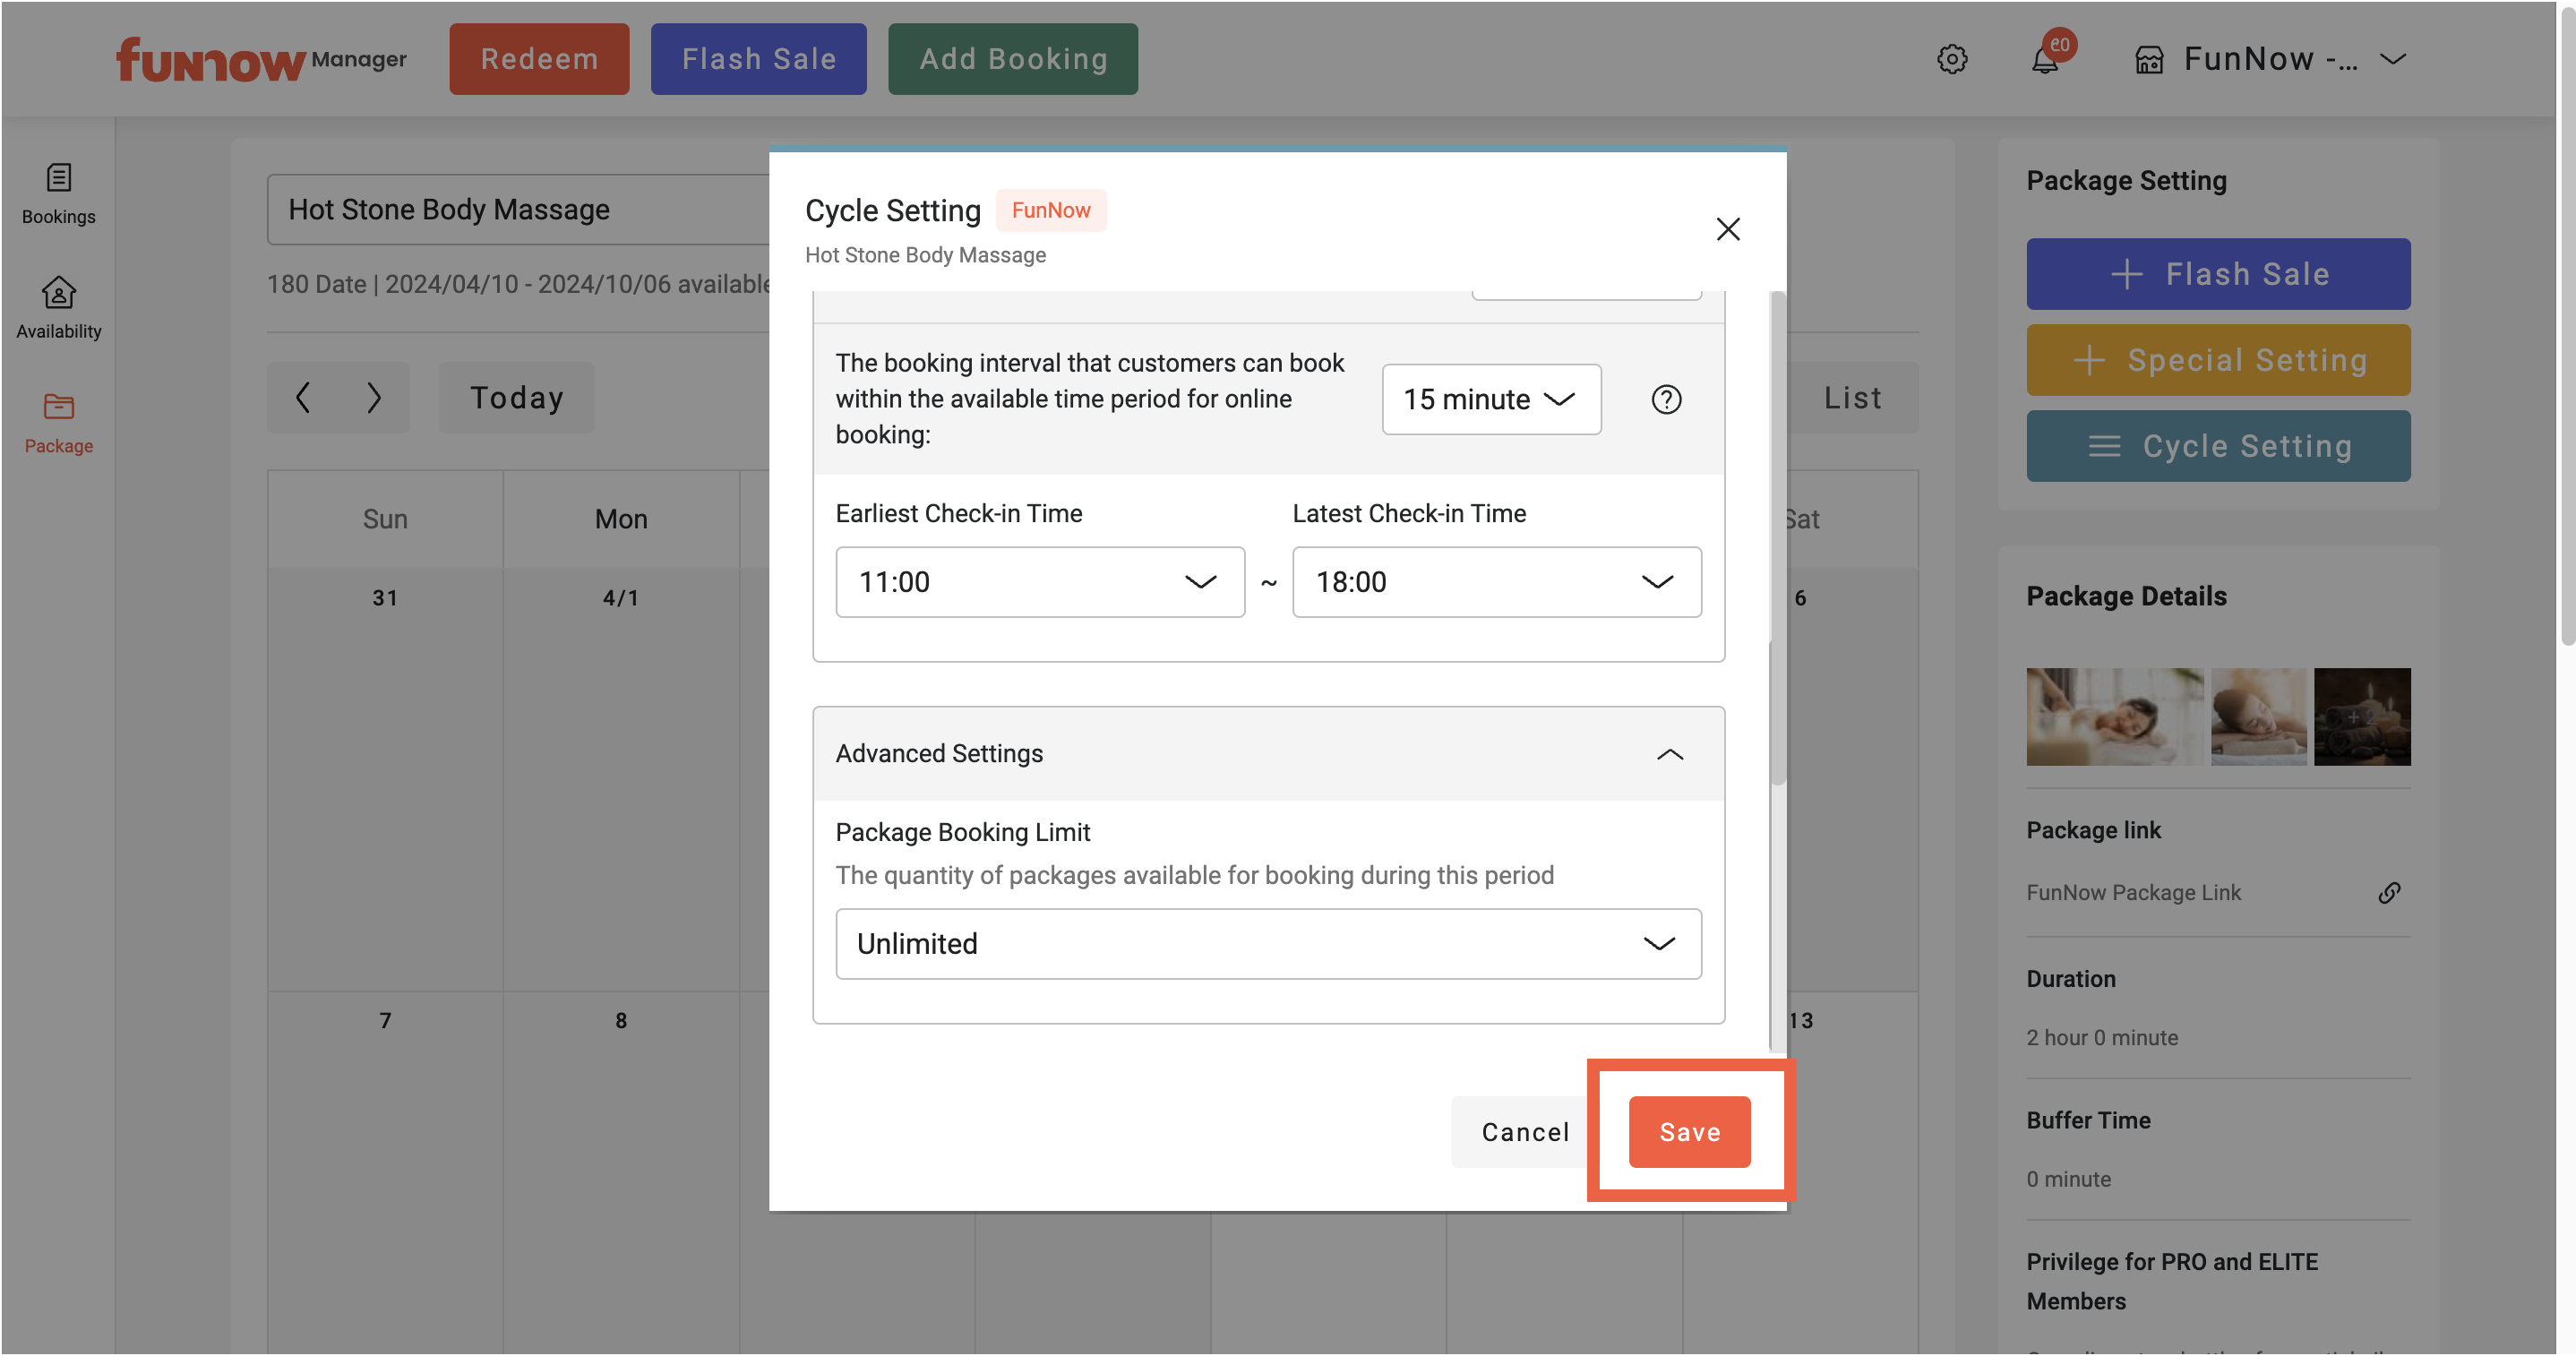Open the booking interval 15 minute dropdown
The width and height of the screenshot is (2576, 1356).
[x=1491, y=399]
